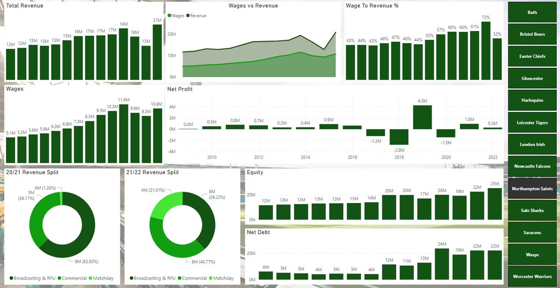Click Commercial legend in 21/22 Revenue Split
The height and width of the screenshot is (288, 560).
pos(192,278)
